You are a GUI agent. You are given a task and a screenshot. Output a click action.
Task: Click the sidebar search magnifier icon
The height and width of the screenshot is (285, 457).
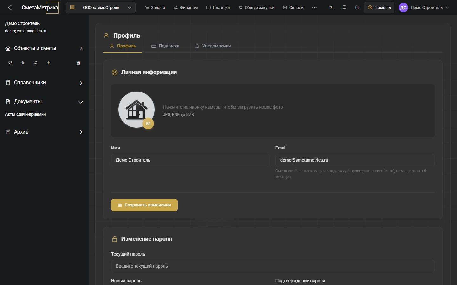tap(36, 63)
